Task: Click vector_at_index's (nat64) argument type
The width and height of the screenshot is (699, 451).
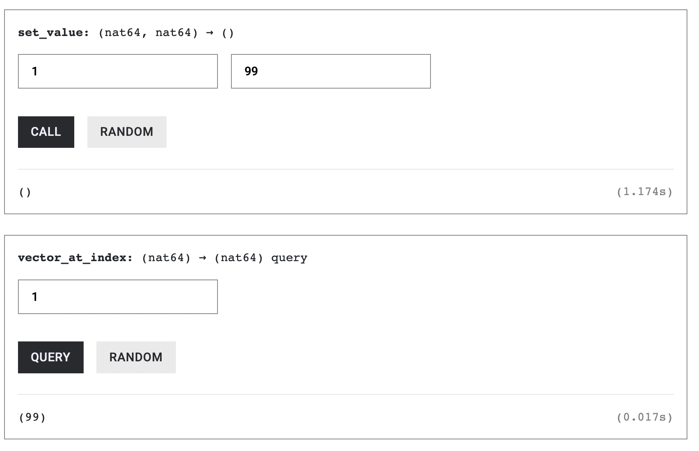Action: pyautogui.click(x=166, y=258)
